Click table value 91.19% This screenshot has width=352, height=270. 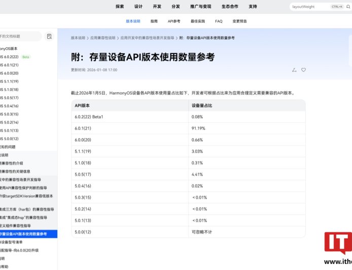click(198, 128)
